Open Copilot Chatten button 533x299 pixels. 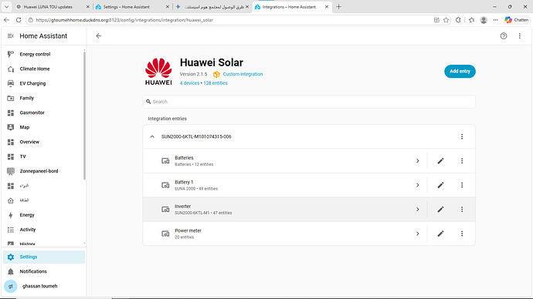[x=516, y=20]
